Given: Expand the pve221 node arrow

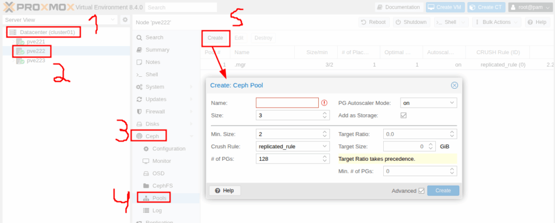Looking at the screenshot, I should [x=14, y=42].
